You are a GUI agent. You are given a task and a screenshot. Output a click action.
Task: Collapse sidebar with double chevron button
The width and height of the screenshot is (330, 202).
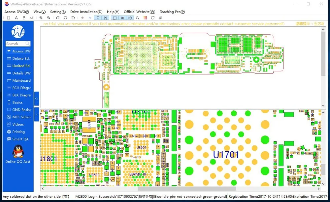(x=37, y=99)
